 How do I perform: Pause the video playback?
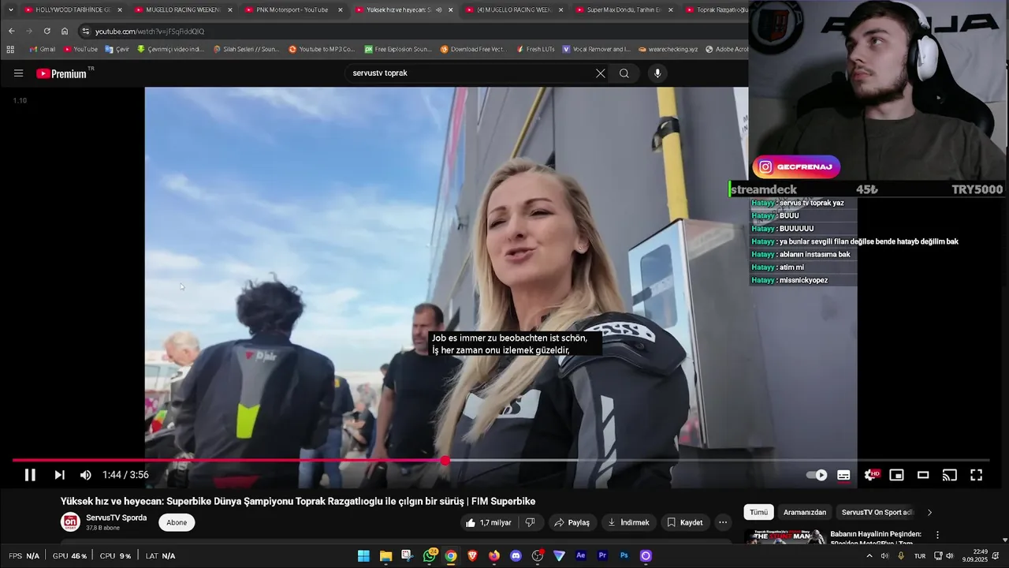coord(30,475)
